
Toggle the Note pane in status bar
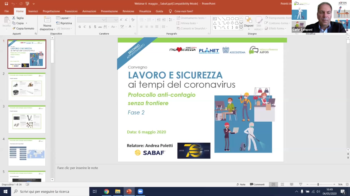[241, 184]
